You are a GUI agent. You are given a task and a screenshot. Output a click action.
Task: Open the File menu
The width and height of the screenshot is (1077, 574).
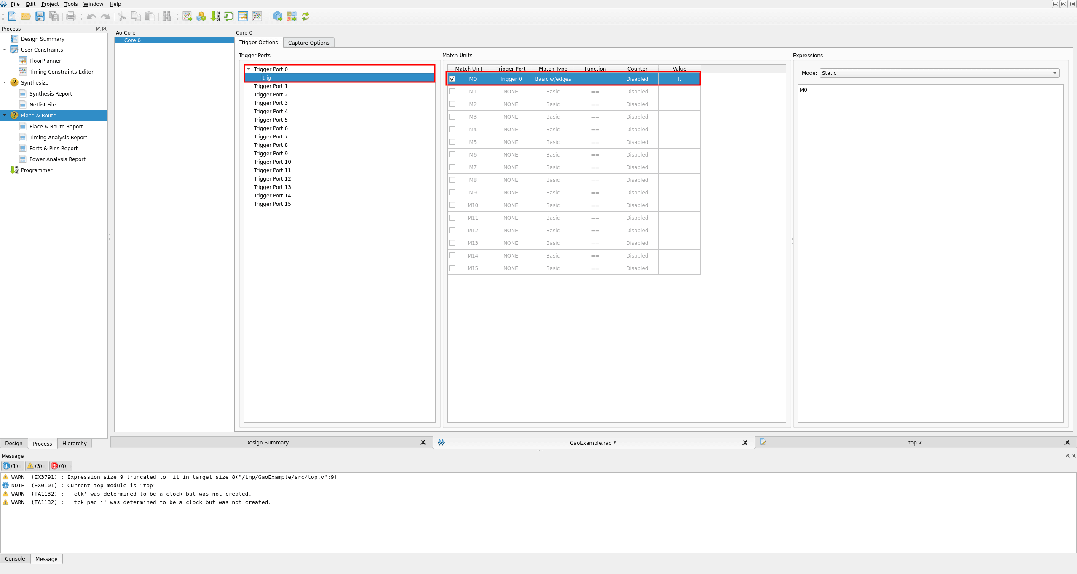tap(15, 4)
